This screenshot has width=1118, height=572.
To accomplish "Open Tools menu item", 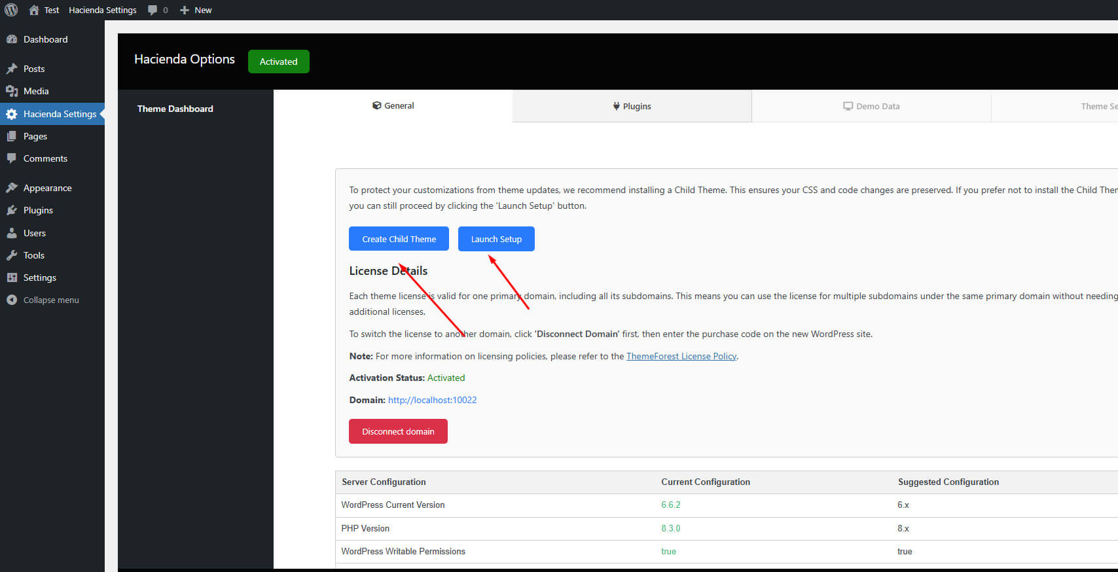I will [x=52, y=255].
